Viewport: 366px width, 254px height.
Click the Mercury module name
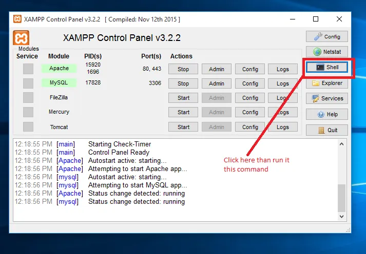[x=59, y=112]
